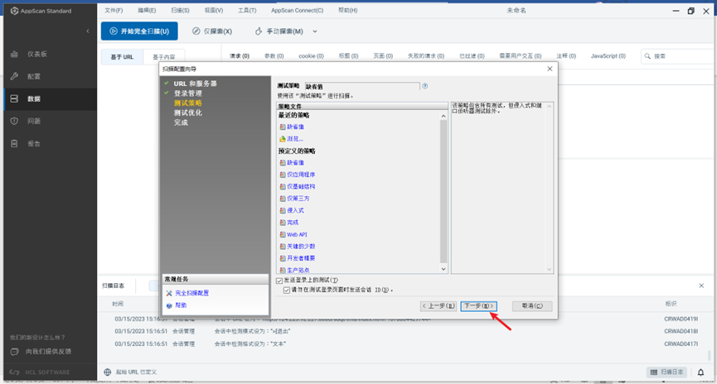The width and height of the screenshot is (717, 384).
Task: Expand the 手动探索 dropdown arrow
Action: pos(315,31)
